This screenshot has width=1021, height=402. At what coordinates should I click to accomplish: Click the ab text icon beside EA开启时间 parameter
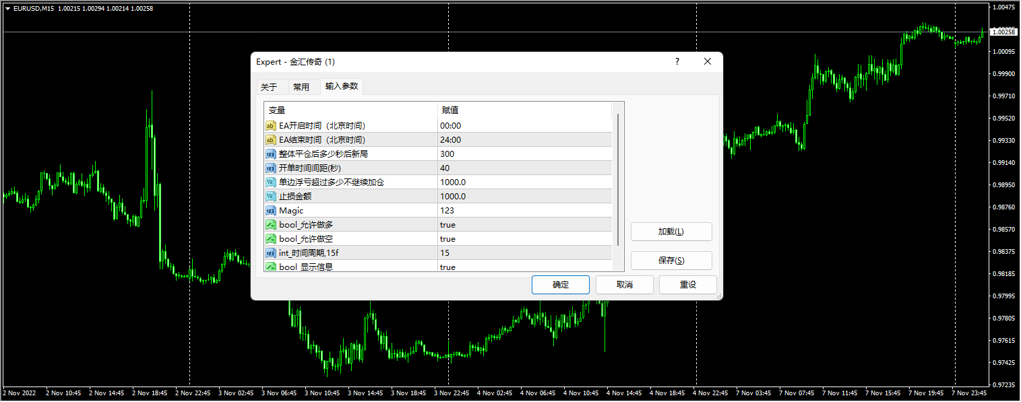tap(270, 125)
